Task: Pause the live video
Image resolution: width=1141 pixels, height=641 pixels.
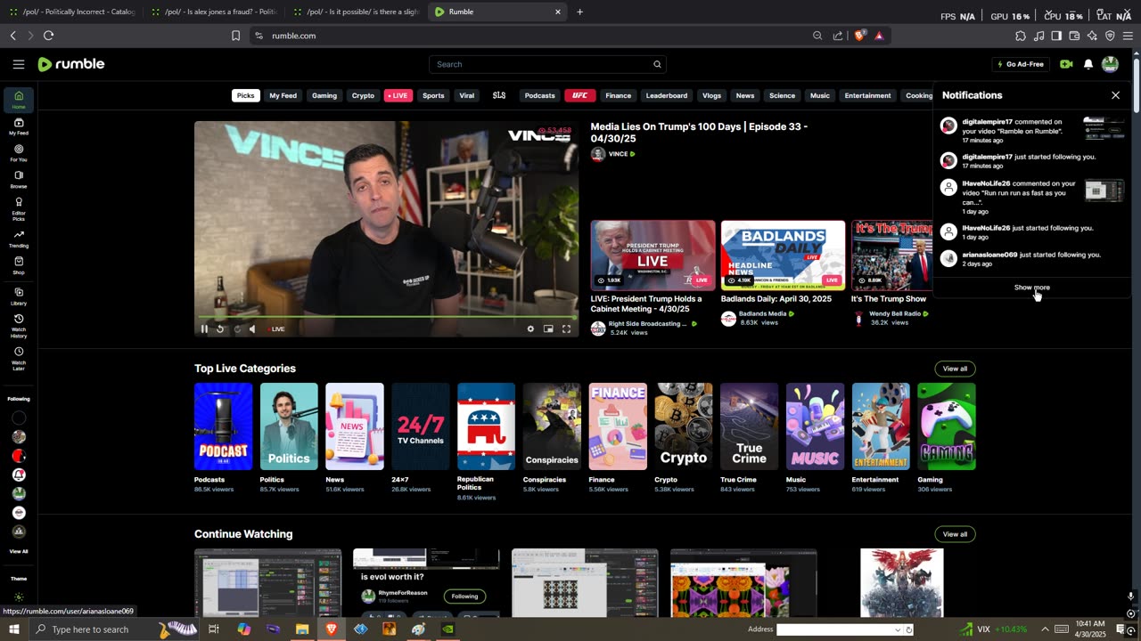Action: point(204,329)
